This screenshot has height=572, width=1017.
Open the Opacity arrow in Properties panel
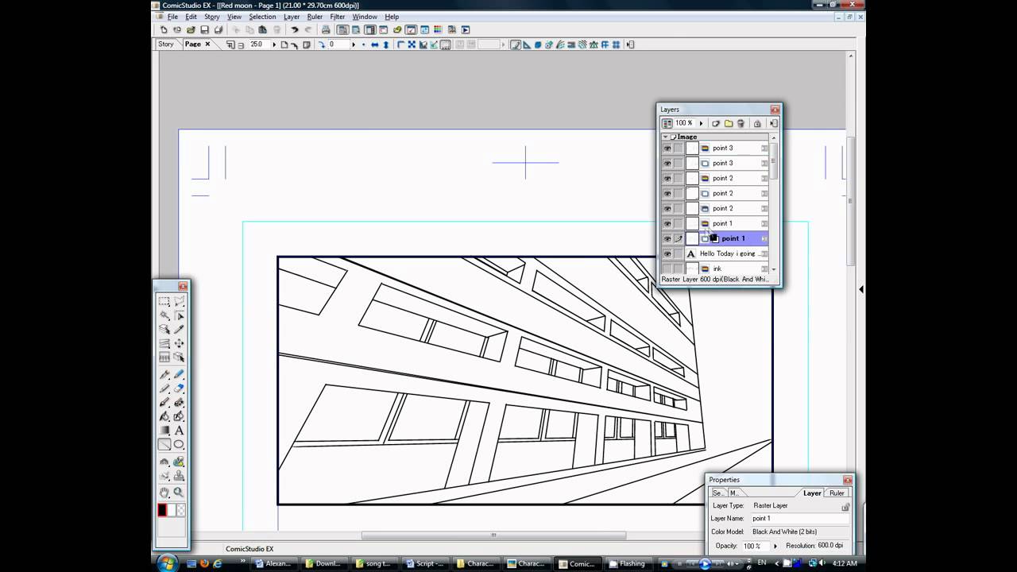(x=775, y=546)
